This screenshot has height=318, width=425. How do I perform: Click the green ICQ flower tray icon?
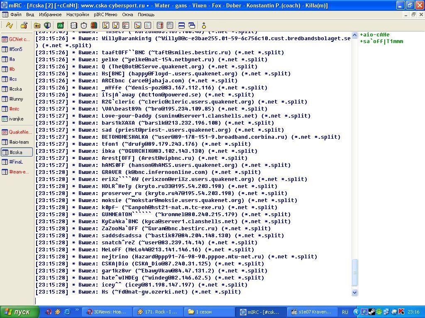379,312
